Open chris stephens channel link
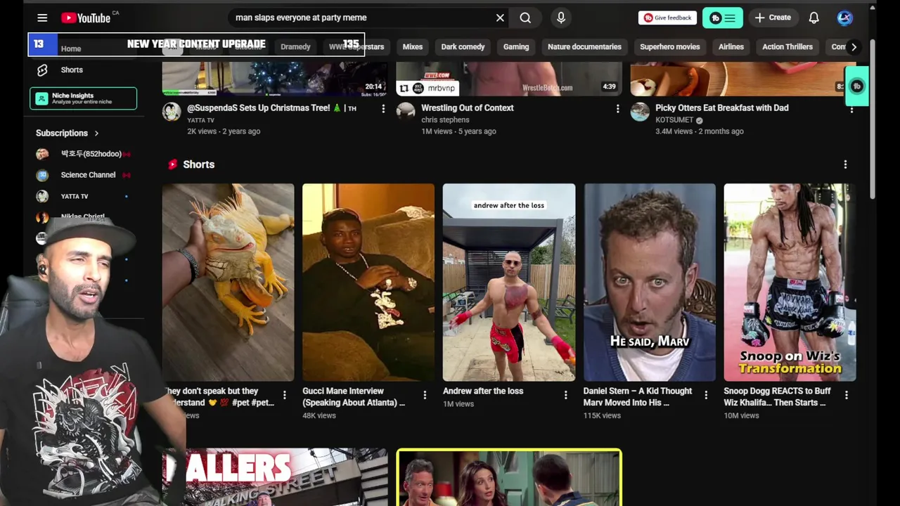The image size is (900, 506). 445,120
